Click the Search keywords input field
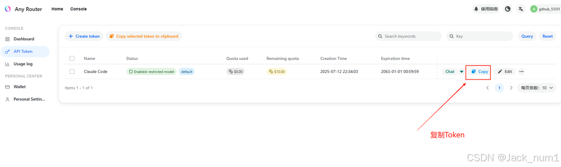561x167 pixels. click(x=408, y=36)
